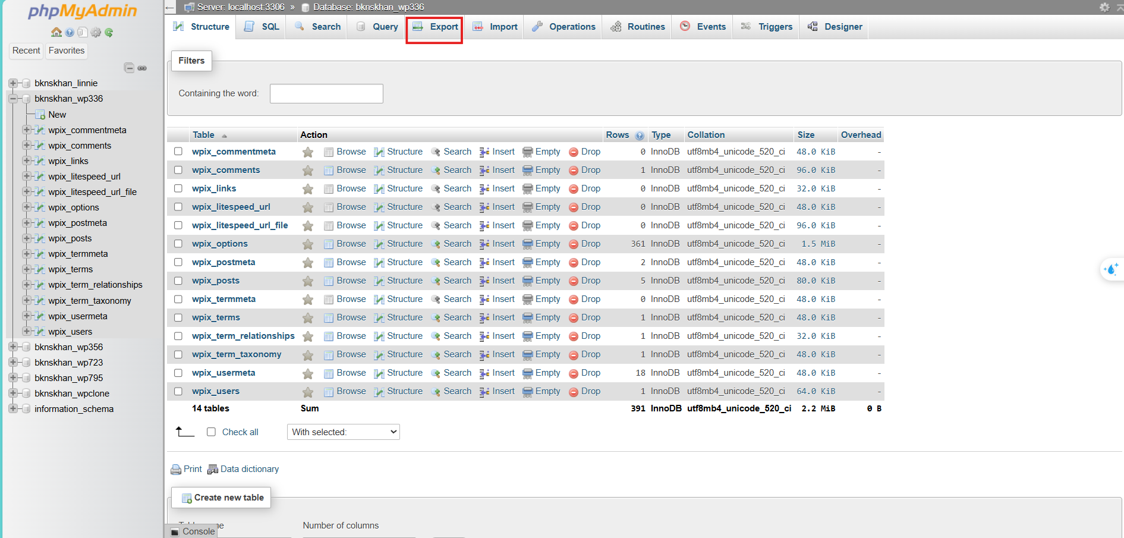
Task: Favorite the wpix_commentmeta table star
Action: (x=308, y=152)
